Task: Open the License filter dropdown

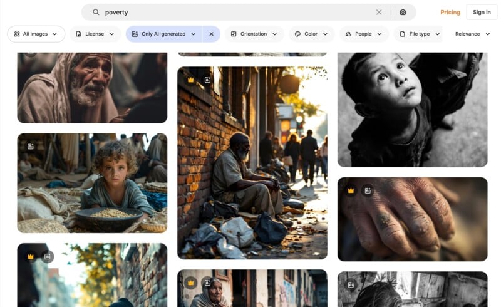Action: 95,34
